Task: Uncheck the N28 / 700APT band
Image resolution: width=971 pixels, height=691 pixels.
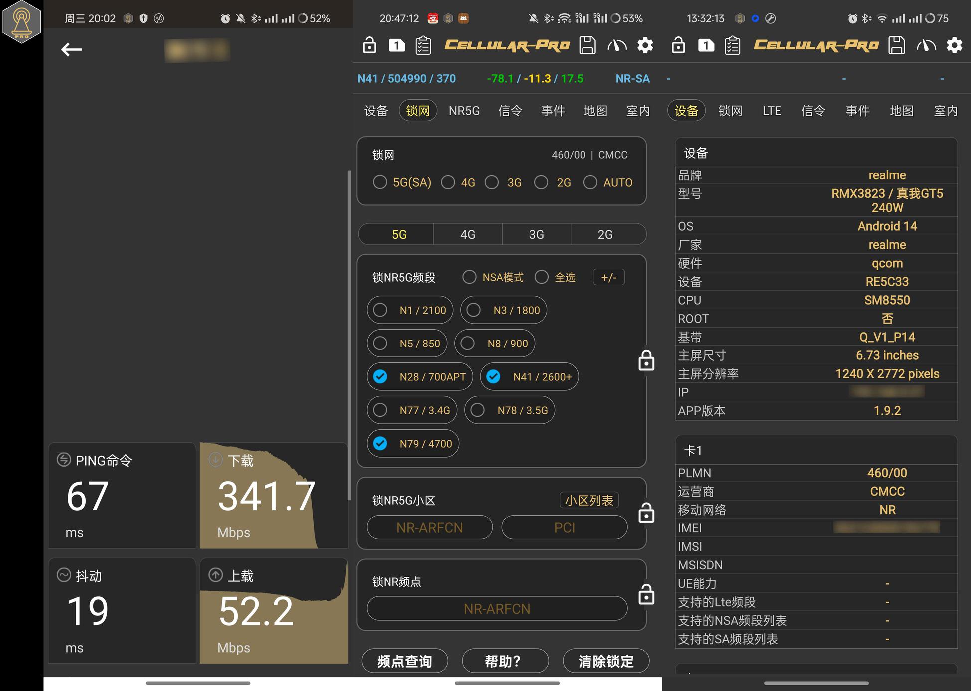Action: [380, 377]
